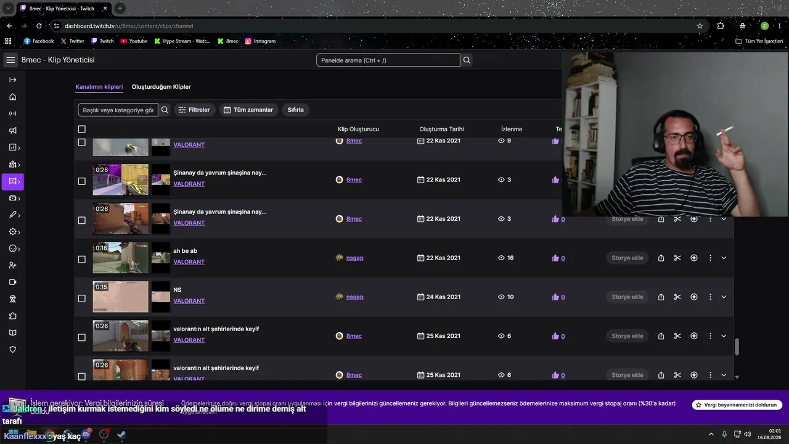Image resolution: width=789 pixels, height=444 pixels.
Task: Open the book-shaped Creator Camp sidebar icon
Action: (12, 332)
